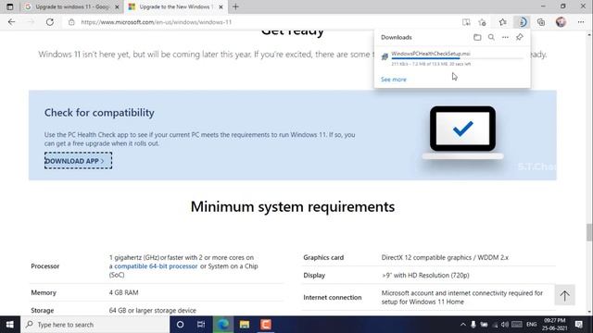Screen dimensions: 593x333
Task: Open volume control in system tray
Action: [505, 325]
